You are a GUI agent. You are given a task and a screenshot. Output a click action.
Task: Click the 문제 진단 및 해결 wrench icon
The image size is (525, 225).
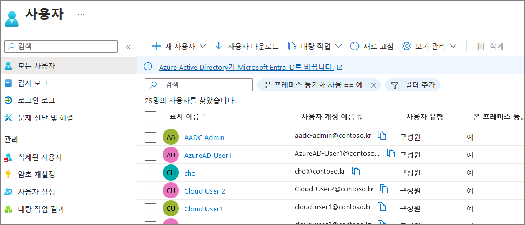pyautogui.click(x=9, y=117)
